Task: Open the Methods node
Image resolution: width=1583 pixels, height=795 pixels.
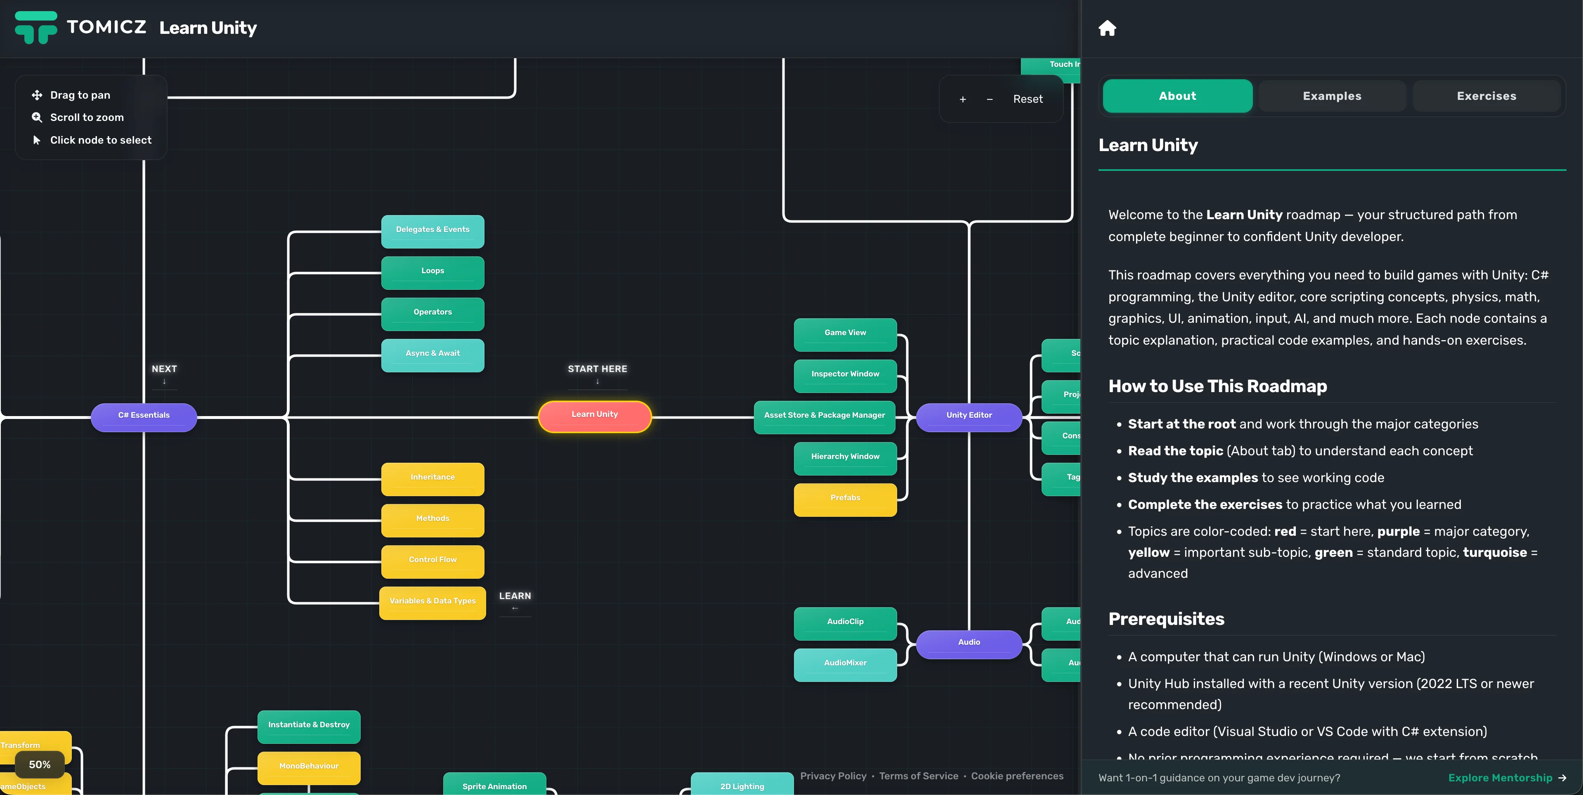Action: tap(432, 520)
